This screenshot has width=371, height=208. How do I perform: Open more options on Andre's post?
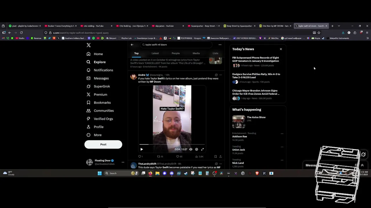click(x=221, y=75)
